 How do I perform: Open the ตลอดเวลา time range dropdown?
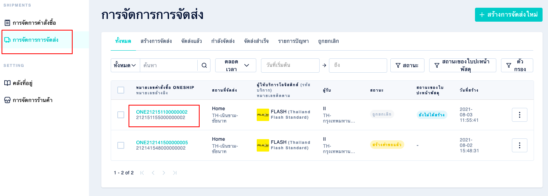(x=236, y=65)
